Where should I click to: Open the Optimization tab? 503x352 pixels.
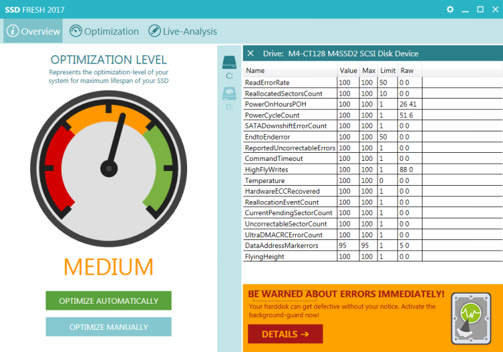point(104,31)
